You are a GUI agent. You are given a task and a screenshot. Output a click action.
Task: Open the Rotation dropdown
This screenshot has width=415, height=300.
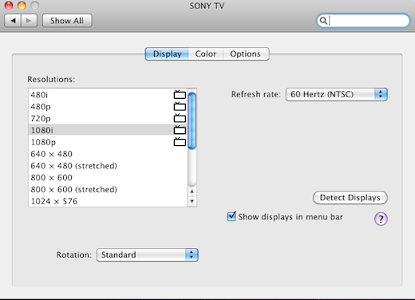tap(148, 255)
